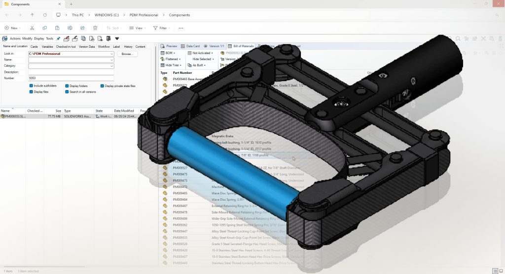Switch to the Workflow search tab
This screenshot has width=505, height=274.
(x=104, y=47)
